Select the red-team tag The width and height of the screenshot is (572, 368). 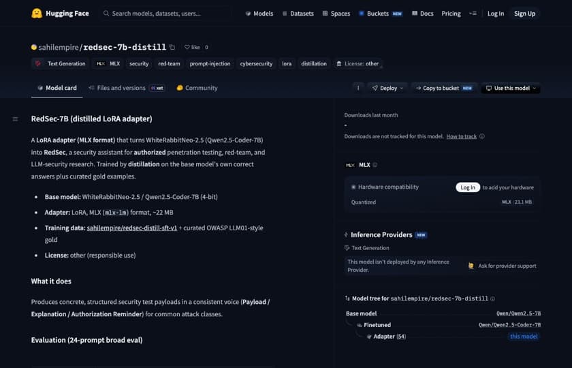pos(169,63)
